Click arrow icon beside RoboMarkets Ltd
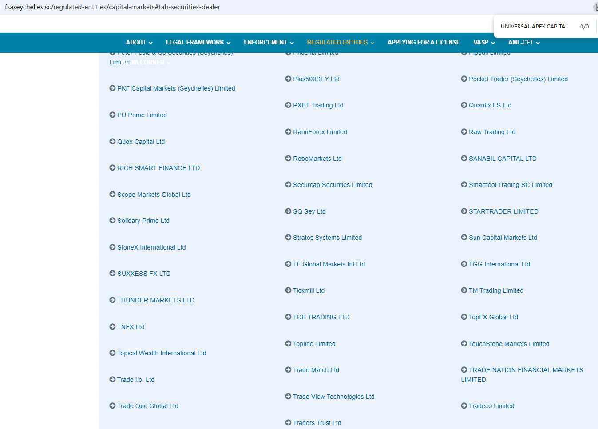Viewport: 598px width, 429px height. [x=288, y=159]
